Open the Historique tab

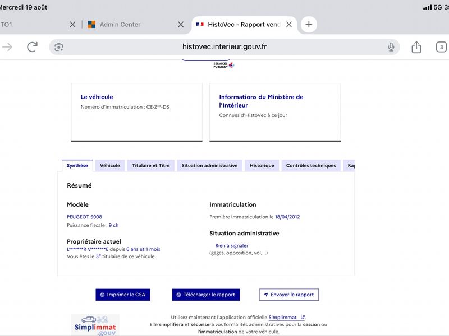(262, 165)
